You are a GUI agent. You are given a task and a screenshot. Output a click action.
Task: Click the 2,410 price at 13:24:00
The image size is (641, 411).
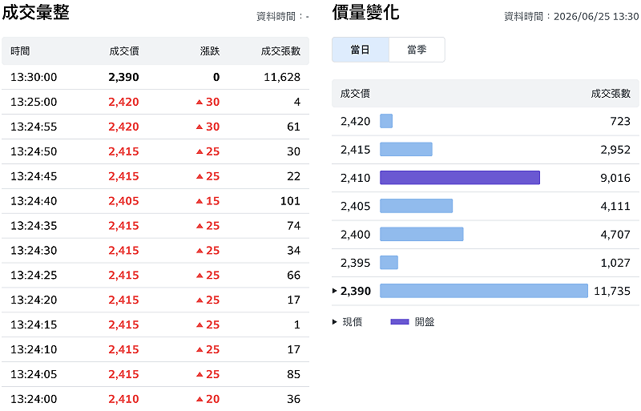click(x=123, y=399)
